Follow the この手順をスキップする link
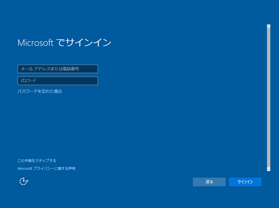The height and width of the screenshot is (208, 279). [x=37, y=161]
